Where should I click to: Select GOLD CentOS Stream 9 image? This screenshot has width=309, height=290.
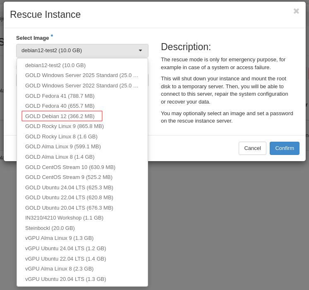coord(82,177)
